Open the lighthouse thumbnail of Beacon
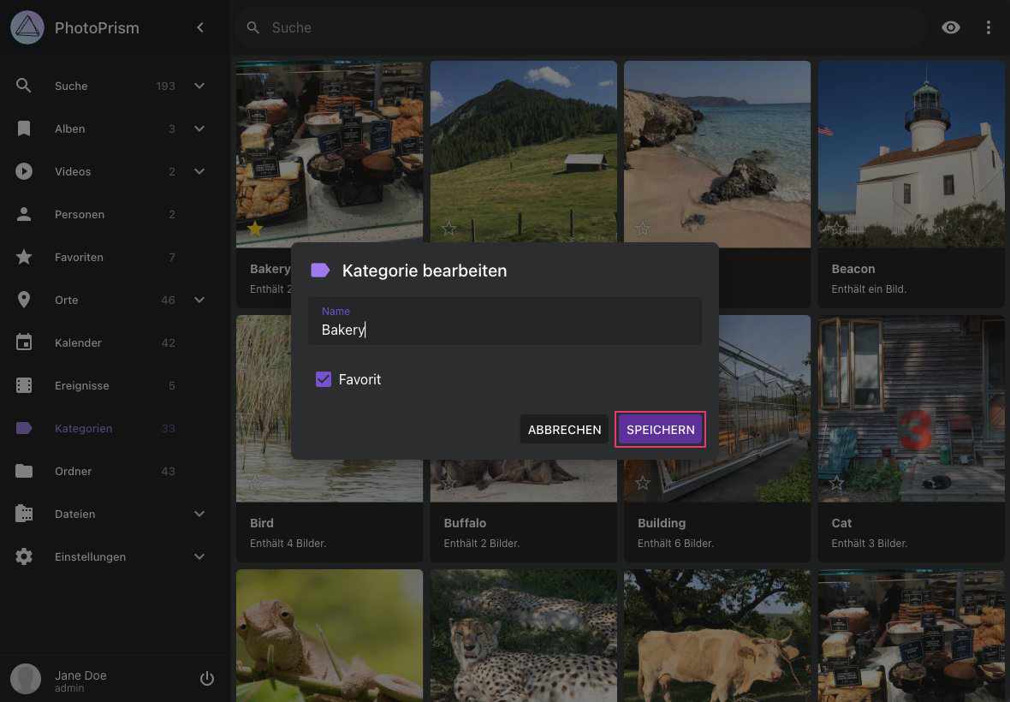 (911, 154)
